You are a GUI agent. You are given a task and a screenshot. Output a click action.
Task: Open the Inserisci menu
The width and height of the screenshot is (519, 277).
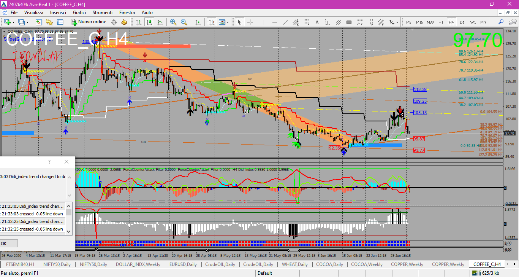(x=58, y=13)
